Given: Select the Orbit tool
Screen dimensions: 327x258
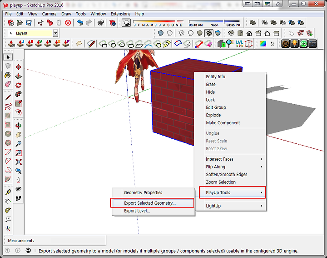Looking at the screenshot, I should point(18,126).
